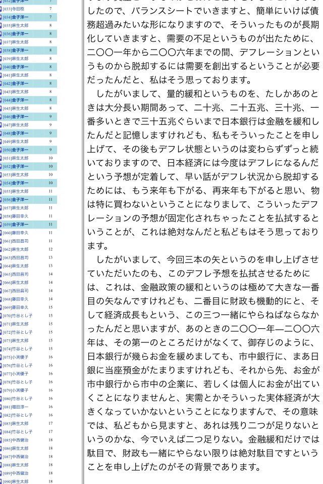The image size is (323, 484).
Task: Select speech [059]金子洋一
Action: point(16,225)
